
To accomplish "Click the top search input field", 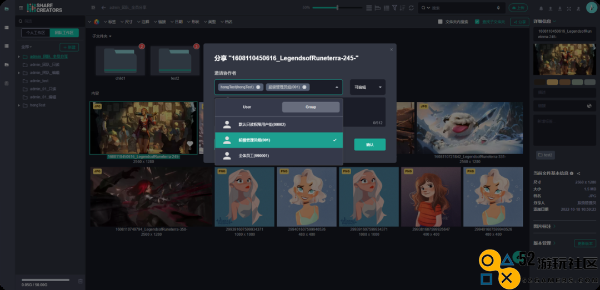I will click(x=463, y=8).
